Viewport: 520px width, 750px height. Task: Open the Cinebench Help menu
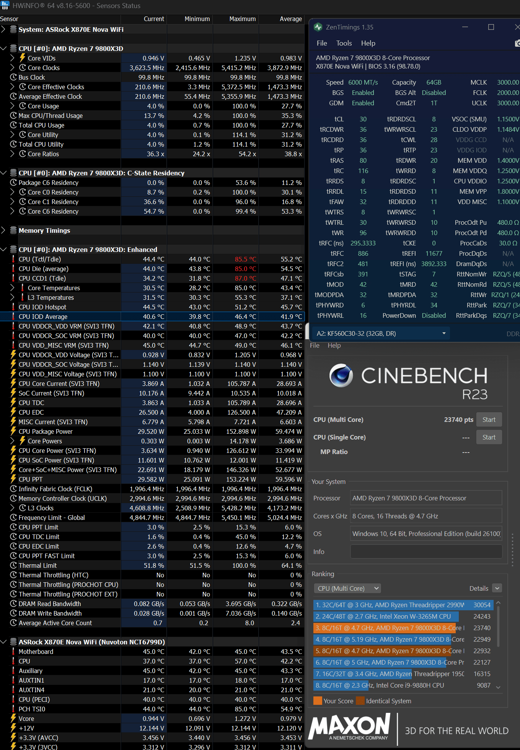point(334,345)
